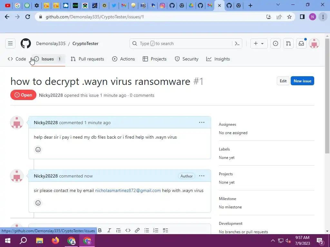330x247 pixels.
Task: Click the quote formatting icon
Action: [119, 230]
